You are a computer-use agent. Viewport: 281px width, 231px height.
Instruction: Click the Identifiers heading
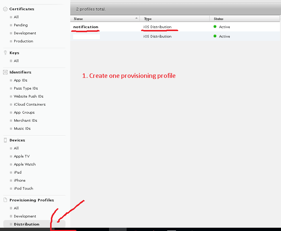point(20,72)
